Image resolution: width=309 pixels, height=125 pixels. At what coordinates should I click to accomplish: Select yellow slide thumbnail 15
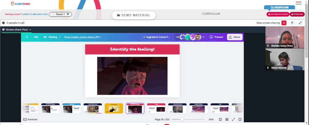point(114,108)
